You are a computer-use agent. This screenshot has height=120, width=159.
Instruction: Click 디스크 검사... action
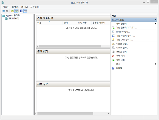click(122, 48)
